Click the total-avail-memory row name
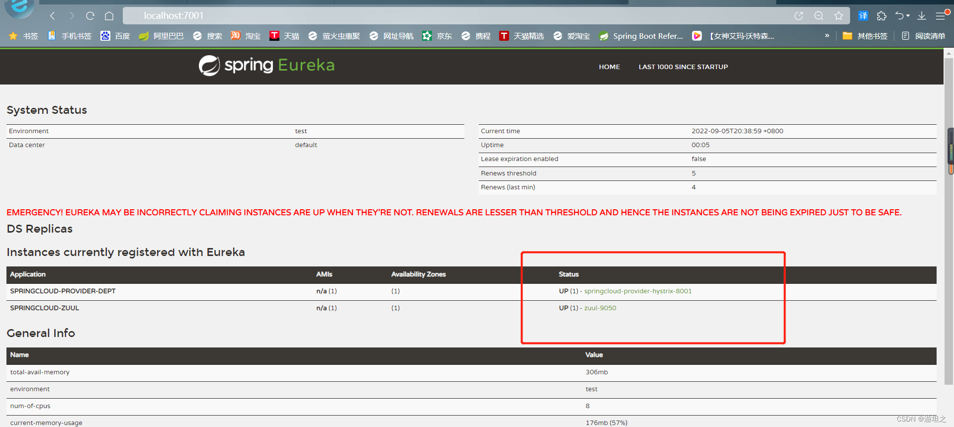This screenshot has height=427, width=954. (40, 372)
